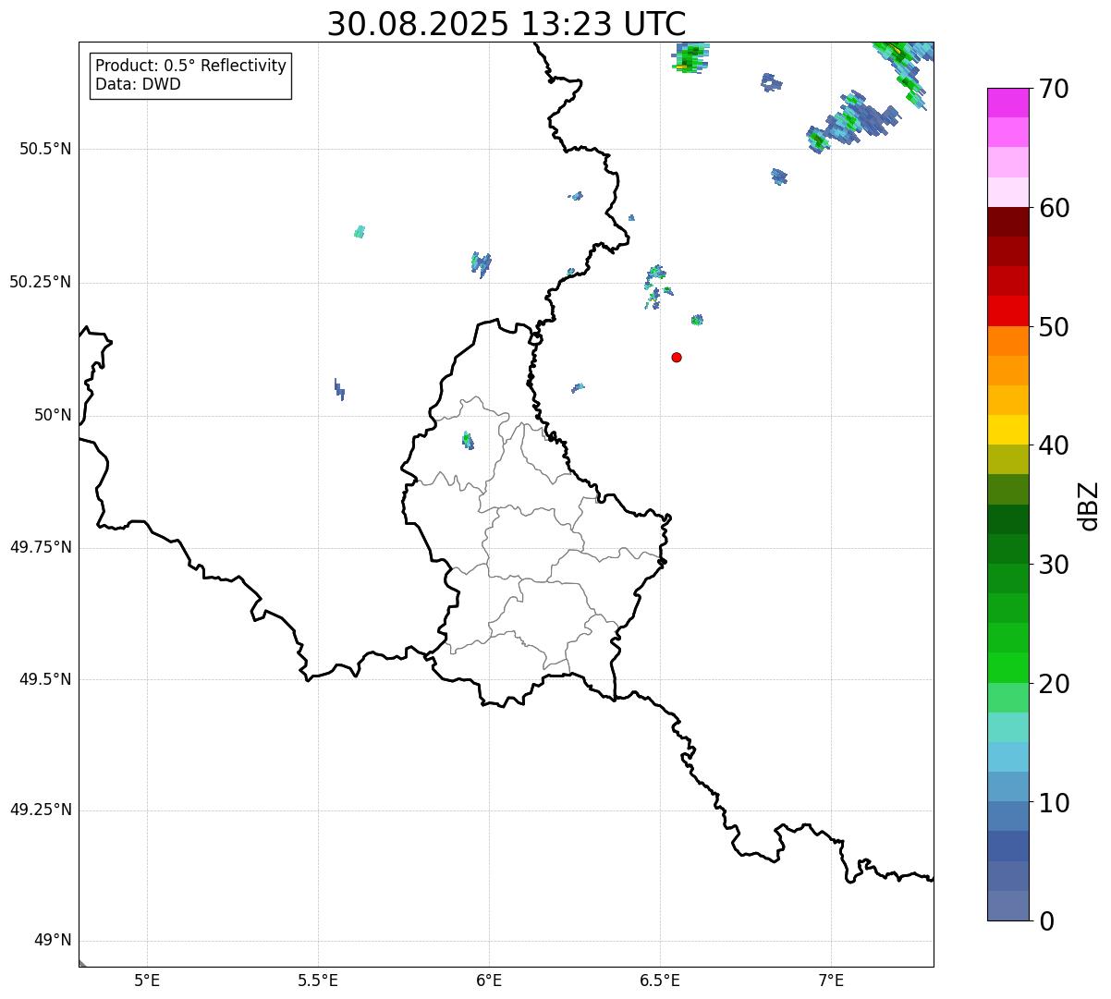Image resolution: width=1111 pixels, height=999 pixels.
Task: Click the echo cluster near 6°E 50.25°N
Action: [x=481, y=263]
